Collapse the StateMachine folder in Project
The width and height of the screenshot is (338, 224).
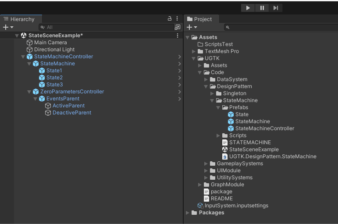click(212, 100)
